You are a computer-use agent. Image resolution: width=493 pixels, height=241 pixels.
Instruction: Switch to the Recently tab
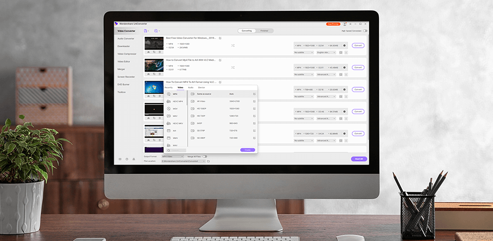point(168,88)
